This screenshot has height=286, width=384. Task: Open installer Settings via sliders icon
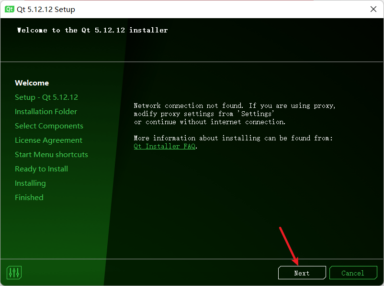[x=14, y=272]
